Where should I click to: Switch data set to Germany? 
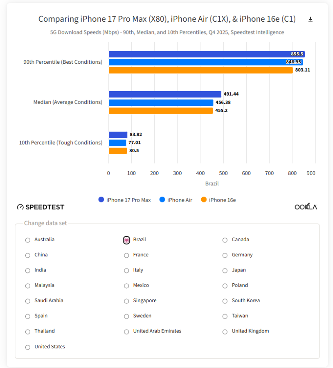tap(225, 255)
